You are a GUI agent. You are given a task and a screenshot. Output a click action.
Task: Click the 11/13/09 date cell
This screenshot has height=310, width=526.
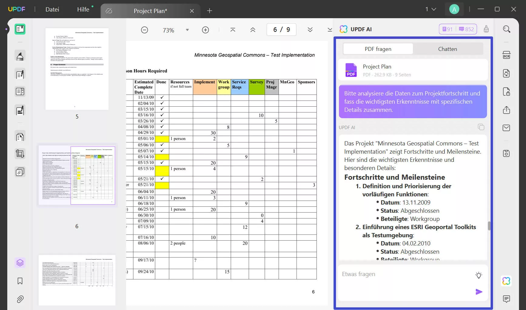(x=144, y=98)
